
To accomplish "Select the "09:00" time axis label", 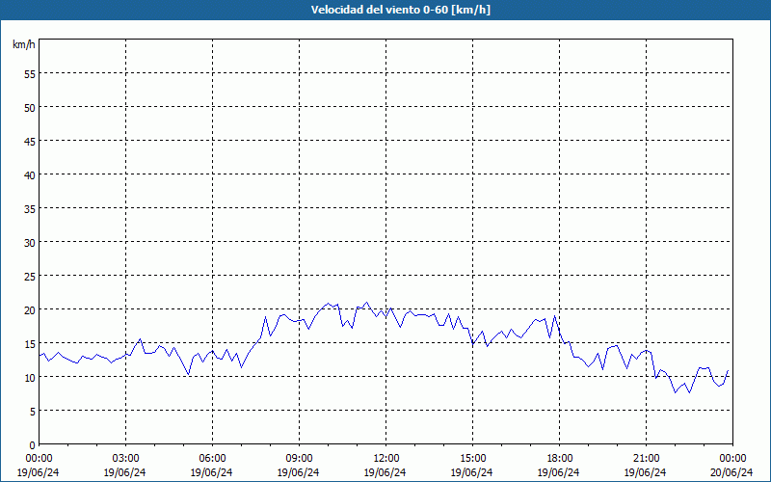I will [299, 459].
